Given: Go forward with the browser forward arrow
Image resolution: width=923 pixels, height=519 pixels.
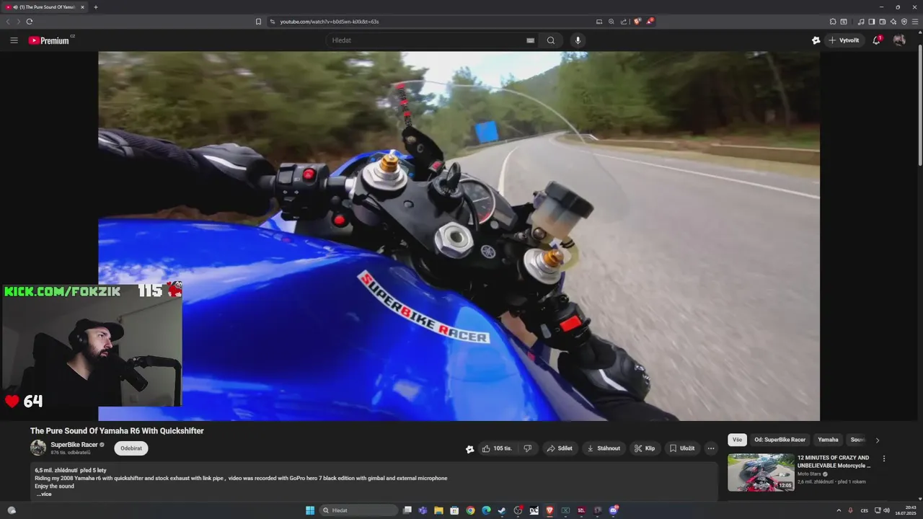Looking at the screenshot, I should pos(18,22).
